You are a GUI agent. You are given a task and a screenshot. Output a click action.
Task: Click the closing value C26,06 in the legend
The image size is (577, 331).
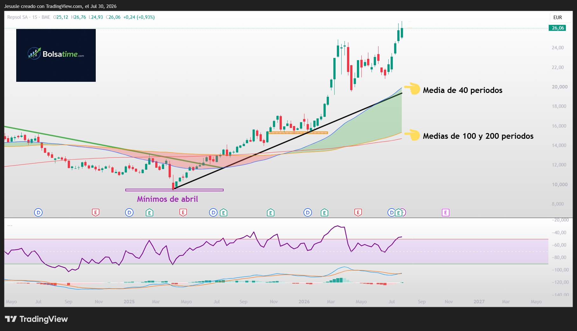113,17
